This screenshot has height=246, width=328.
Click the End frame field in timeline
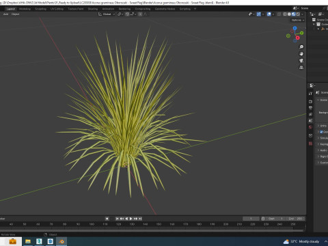pyautogui.click(x=295, y=219)
